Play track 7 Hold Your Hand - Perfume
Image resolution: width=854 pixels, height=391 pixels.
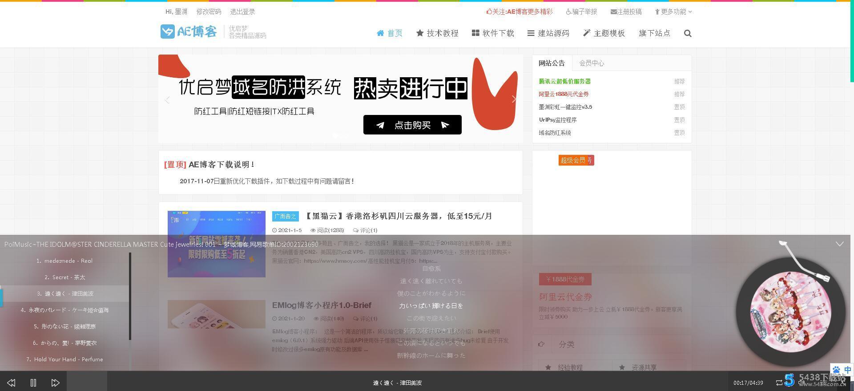point(64,359)
